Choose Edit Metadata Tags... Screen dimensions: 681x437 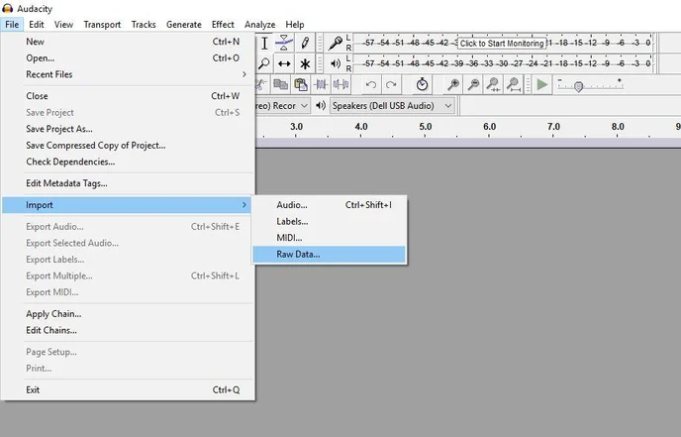click(x=128, y=183)
